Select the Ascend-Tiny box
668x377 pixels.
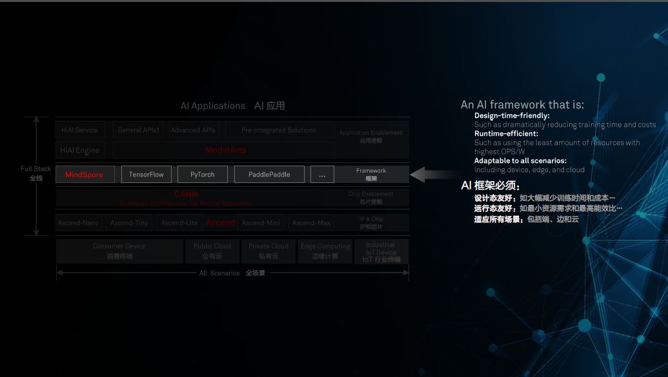(x=129, y=222)
